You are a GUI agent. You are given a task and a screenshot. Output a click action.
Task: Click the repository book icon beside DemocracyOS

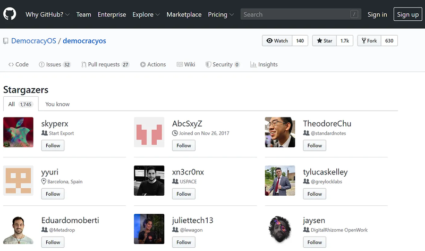pos(5,41)
